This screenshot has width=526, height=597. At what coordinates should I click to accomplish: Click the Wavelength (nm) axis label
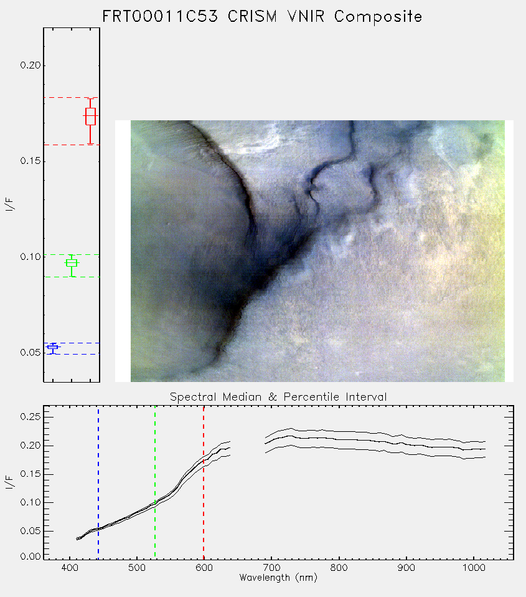point(278,578)
